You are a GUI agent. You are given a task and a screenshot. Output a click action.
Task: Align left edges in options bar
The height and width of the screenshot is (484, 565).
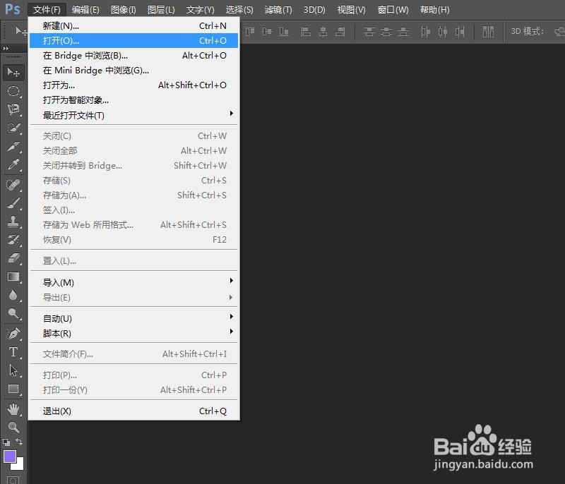point(306,32)
